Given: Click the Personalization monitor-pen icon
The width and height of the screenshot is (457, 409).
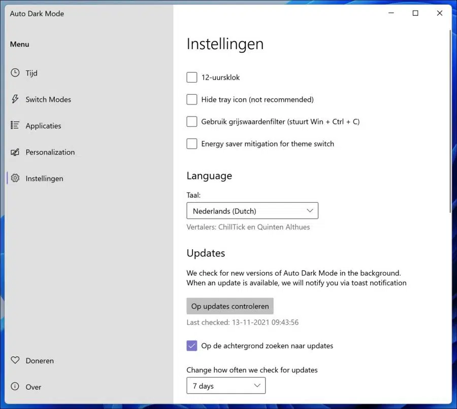Looking at the screenshot, I should pyautogui.click(x=15, y=152).
